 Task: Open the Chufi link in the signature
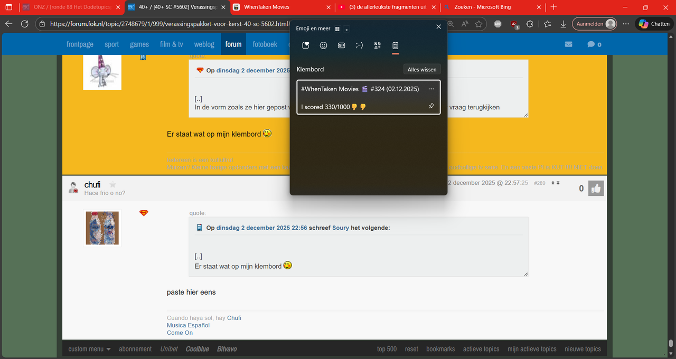tap(234, 318)
